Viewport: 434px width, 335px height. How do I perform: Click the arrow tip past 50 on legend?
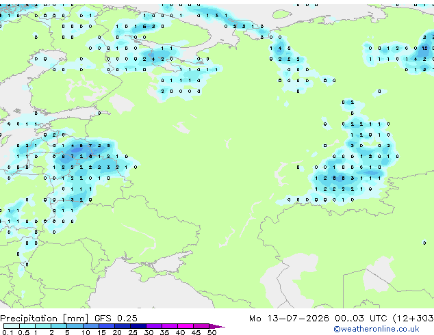point(217,326)
